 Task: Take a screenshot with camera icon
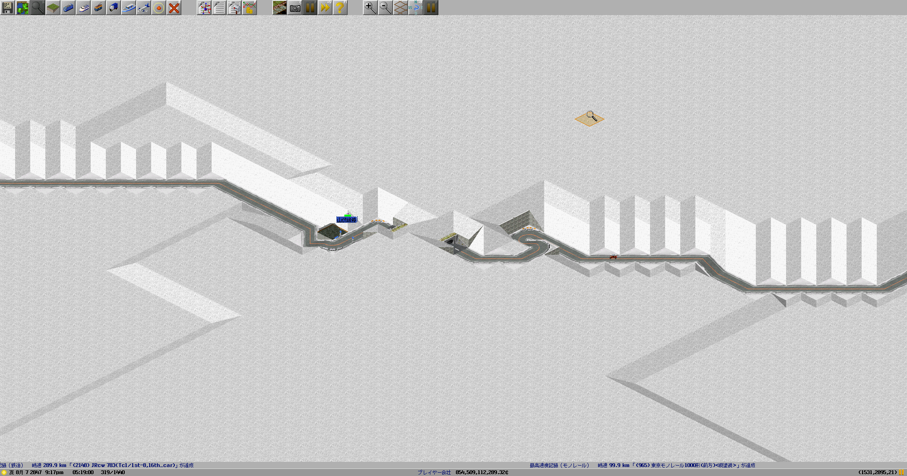295,8
